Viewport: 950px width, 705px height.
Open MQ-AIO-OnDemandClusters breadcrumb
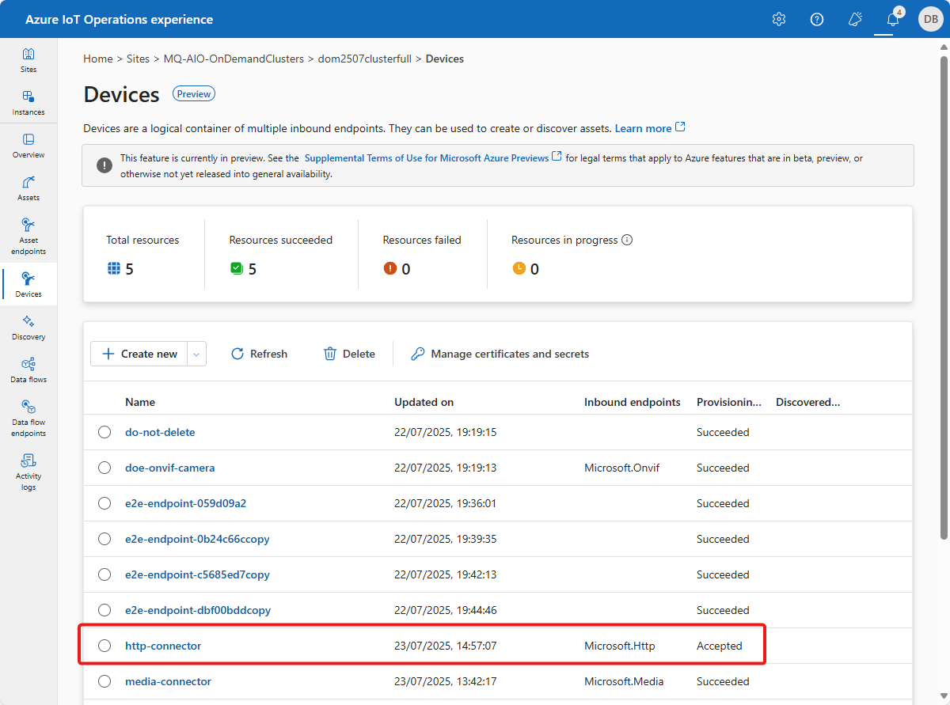(x=234, y=59)
